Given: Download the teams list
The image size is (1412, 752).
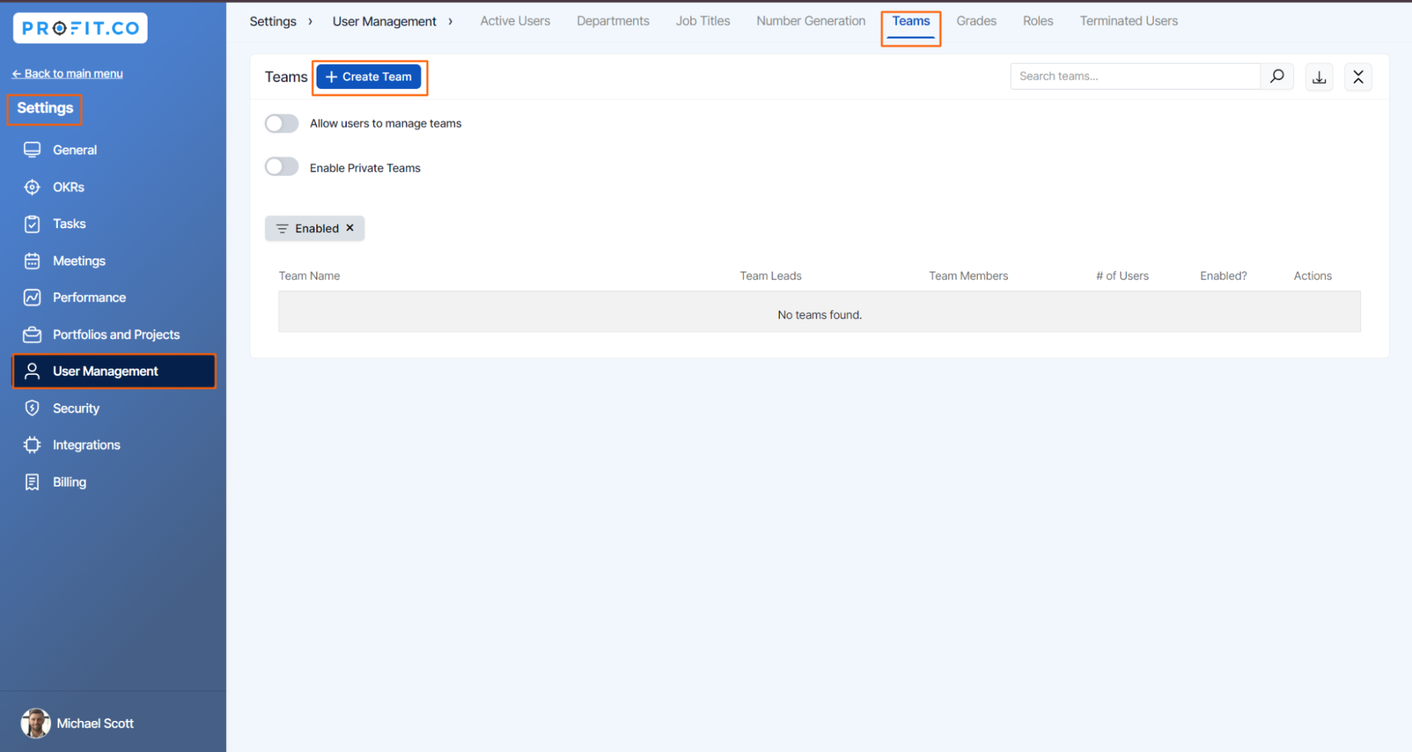Looking at the screenshot, I should 1319,77.
